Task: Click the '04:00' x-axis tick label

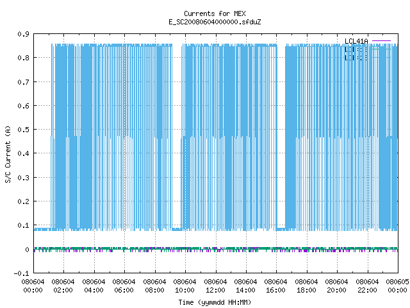Action: pyautogui.click(x=94, y=290)
